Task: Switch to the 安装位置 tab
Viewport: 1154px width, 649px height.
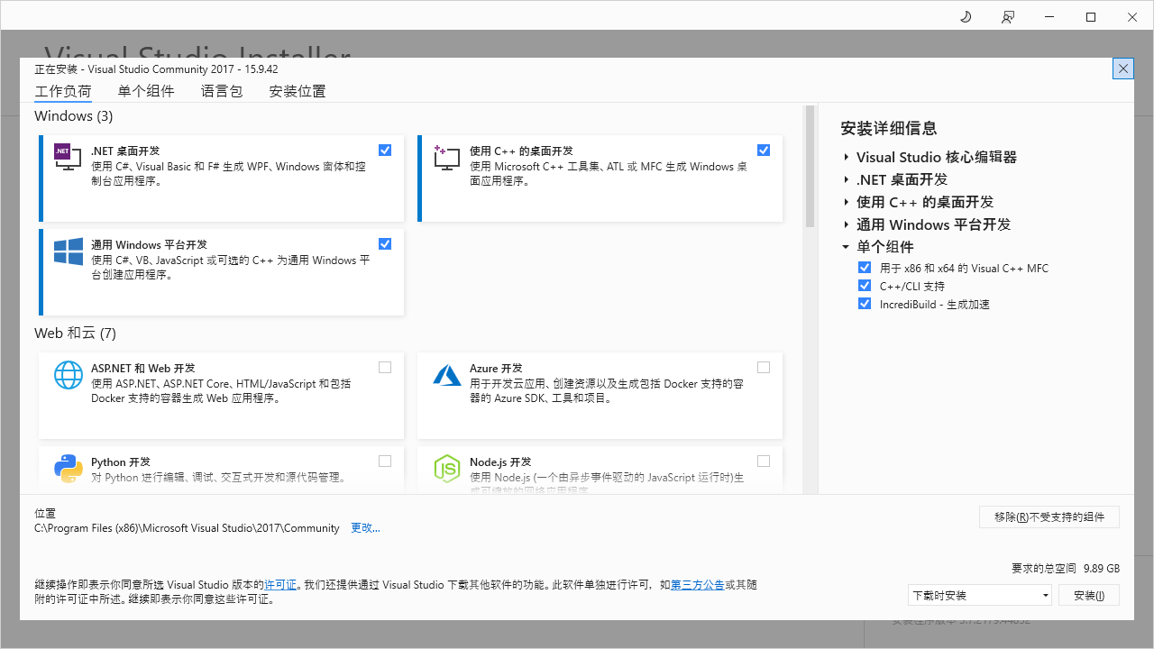Action: pos(298,91)
